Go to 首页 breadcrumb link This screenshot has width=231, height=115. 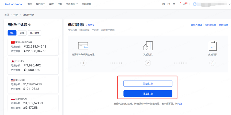(x=7, y=15)
